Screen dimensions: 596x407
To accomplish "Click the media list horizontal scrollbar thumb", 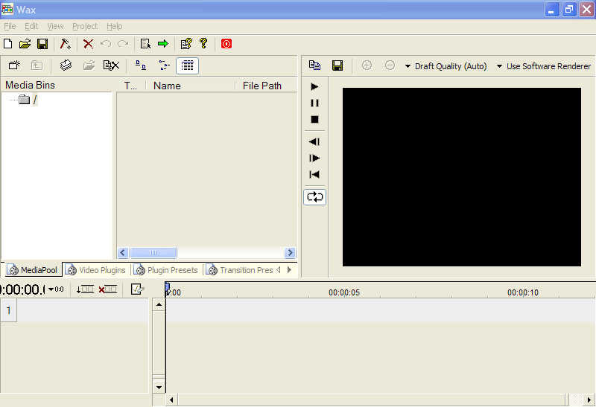I will (153, 252).
